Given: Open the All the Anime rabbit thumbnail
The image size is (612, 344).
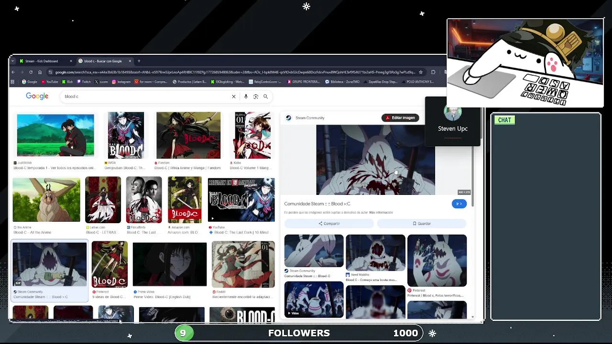Looking at the screenshot, I should tap(46, 200).
